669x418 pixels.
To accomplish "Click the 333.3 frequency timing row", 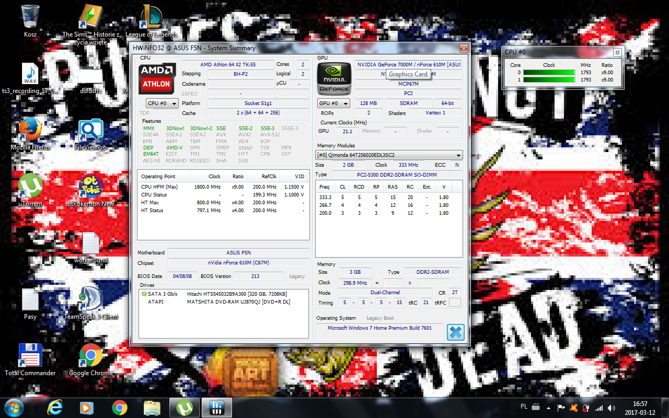I will pyautogui.click(x=389, y=198).
